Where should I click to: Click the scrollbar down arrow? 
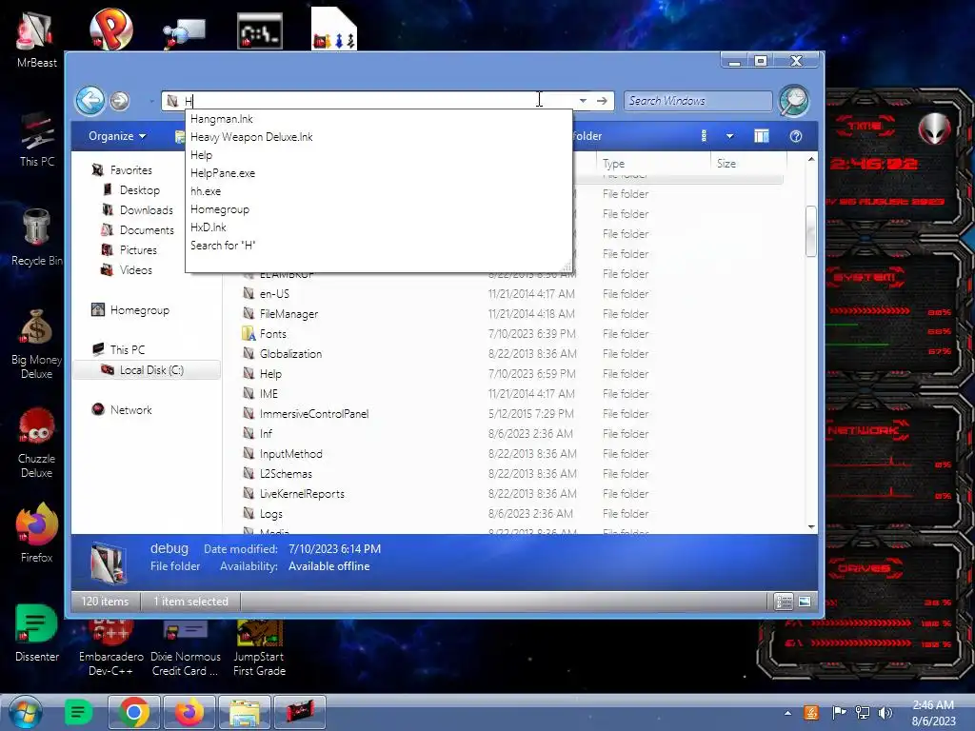click(x=811, y=527)
